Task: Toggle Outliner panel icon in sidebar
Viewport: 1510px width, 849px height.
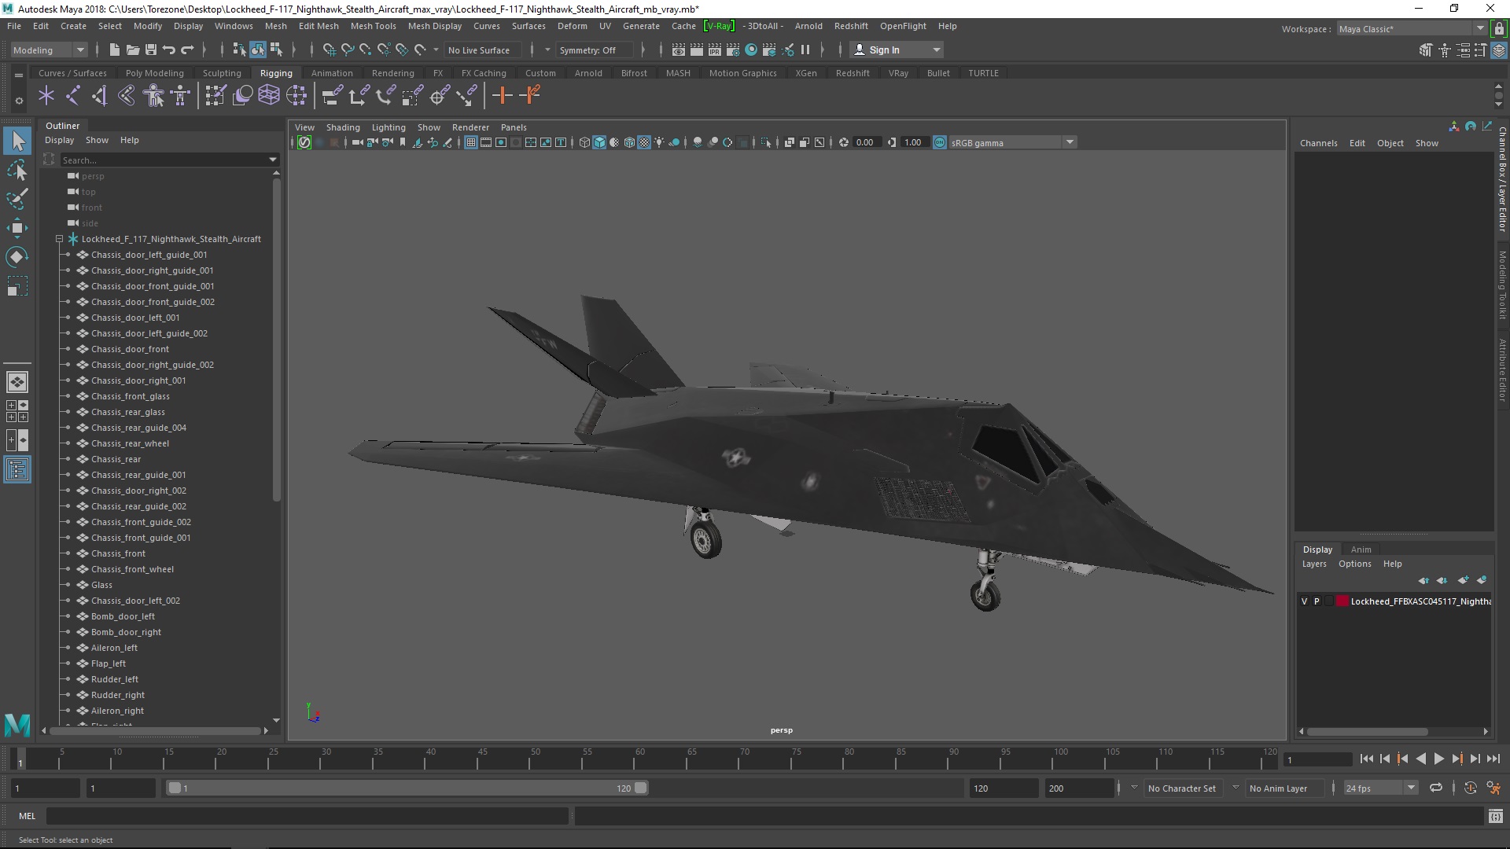Action: 17,470
